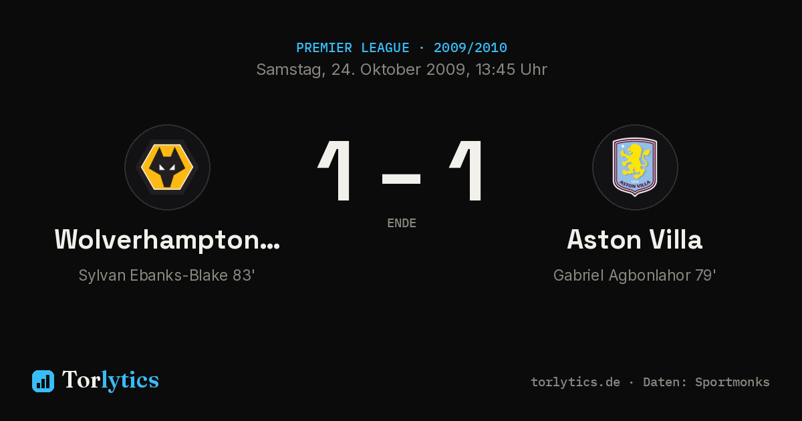The image size is (802, 421).
Task: Click the 2009/2010 season text
Action: pyautogui.click(x=471, y=48)
